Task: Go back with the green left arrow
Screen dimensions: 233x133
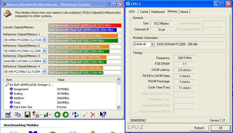Action: point(57,115)
